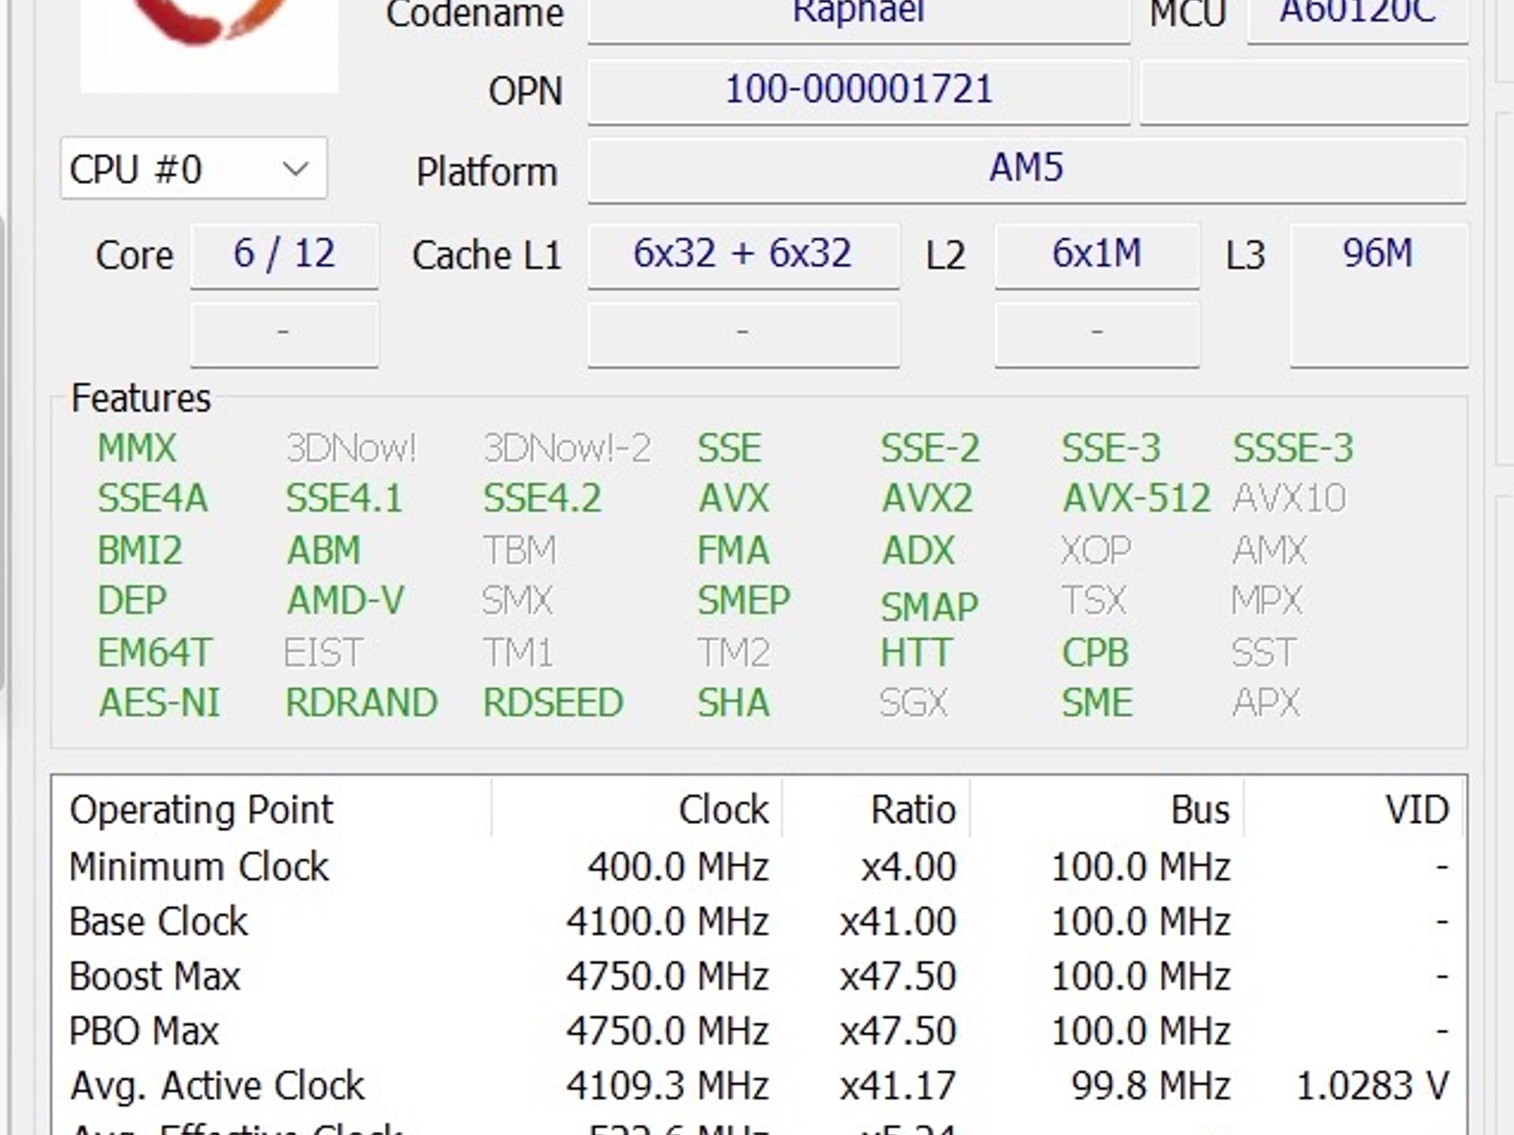Click the Ratio column header
Screen dimensions: 1514x1135
[876, 809]
